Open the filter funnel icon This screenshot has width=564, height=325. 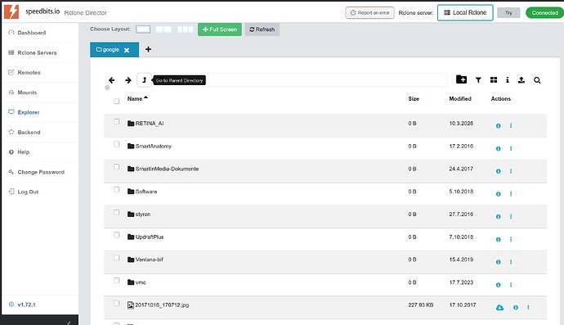point(478,80)
